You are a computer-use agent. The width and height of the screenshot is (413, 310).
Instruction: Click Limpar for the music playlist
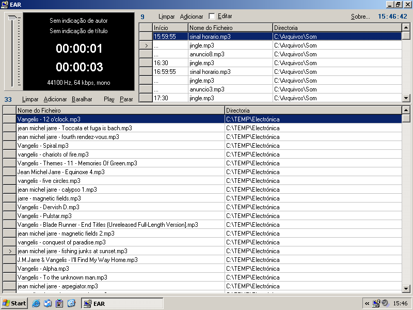30,99
